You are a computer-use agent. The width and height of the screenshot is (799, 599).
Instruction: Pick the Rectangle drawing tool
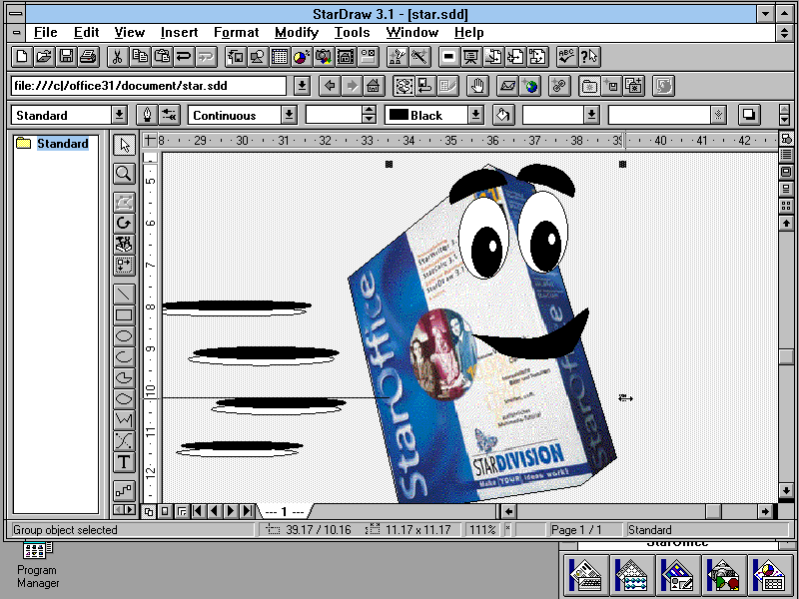(x=124, y=314)
